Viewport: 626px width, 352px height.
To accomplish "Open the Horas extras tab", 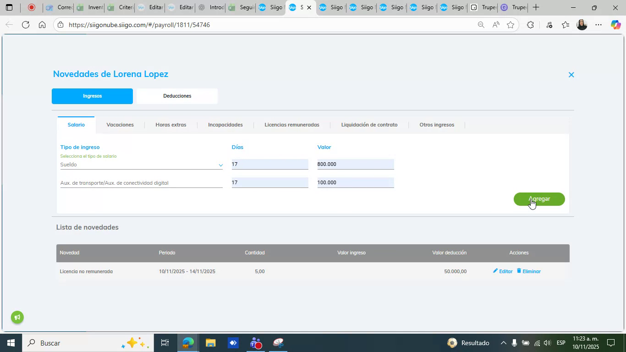I will click(x=171, y=125).
